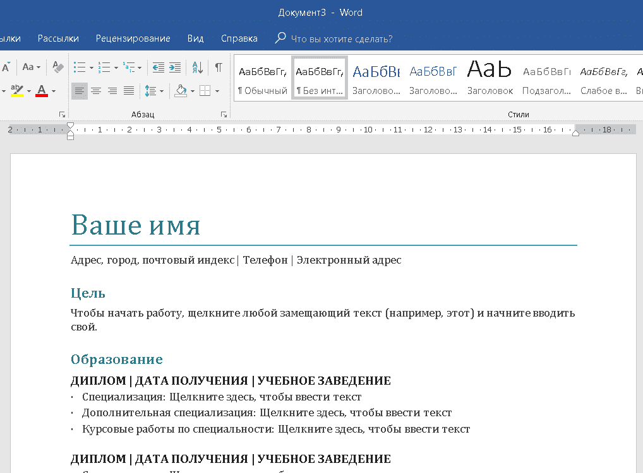Center-align the paragraph text
The height and width of the screenshot is (473, 643).
click(x=96, y=91)
